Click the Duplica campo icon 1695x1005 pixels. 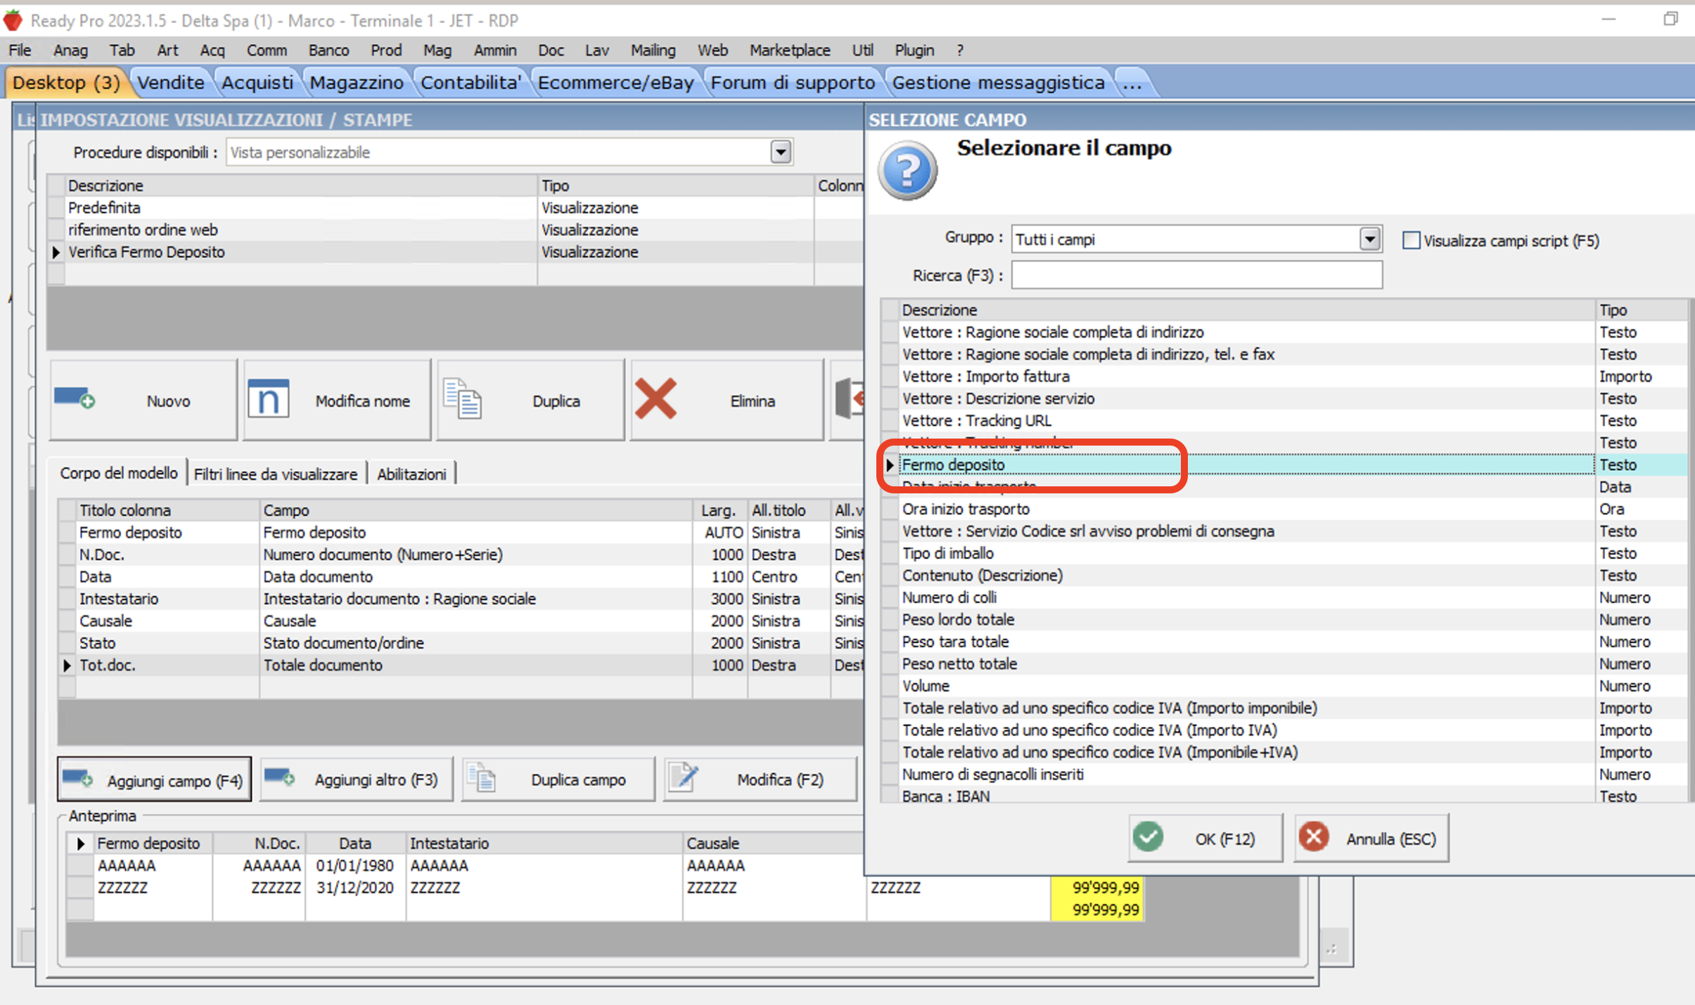(x=482, y=779)
